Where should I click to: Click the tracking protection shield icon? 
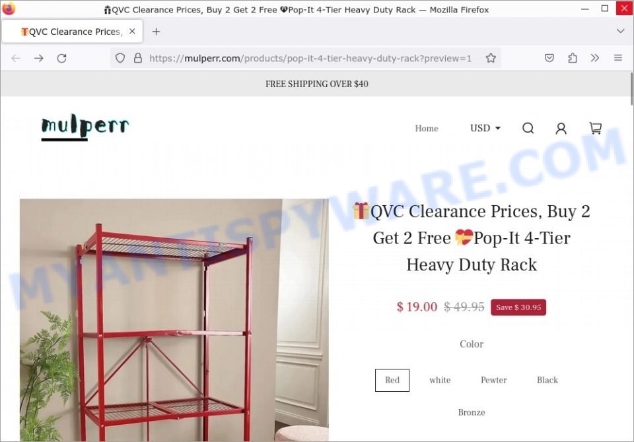[120, 58]
